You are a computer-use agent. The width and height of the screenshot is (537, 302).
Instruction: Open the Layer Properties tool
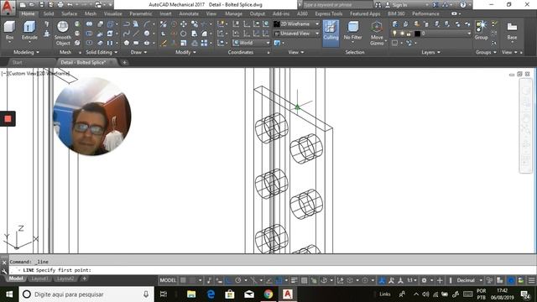pyautogui.click(x=395, y=24)
